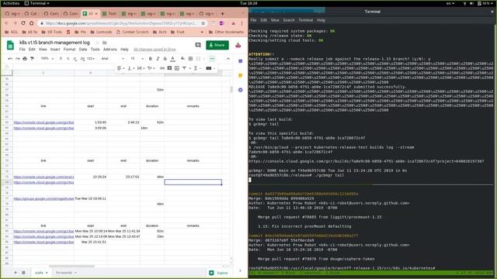Open Google Calendar side panel icon

(240, 61)
